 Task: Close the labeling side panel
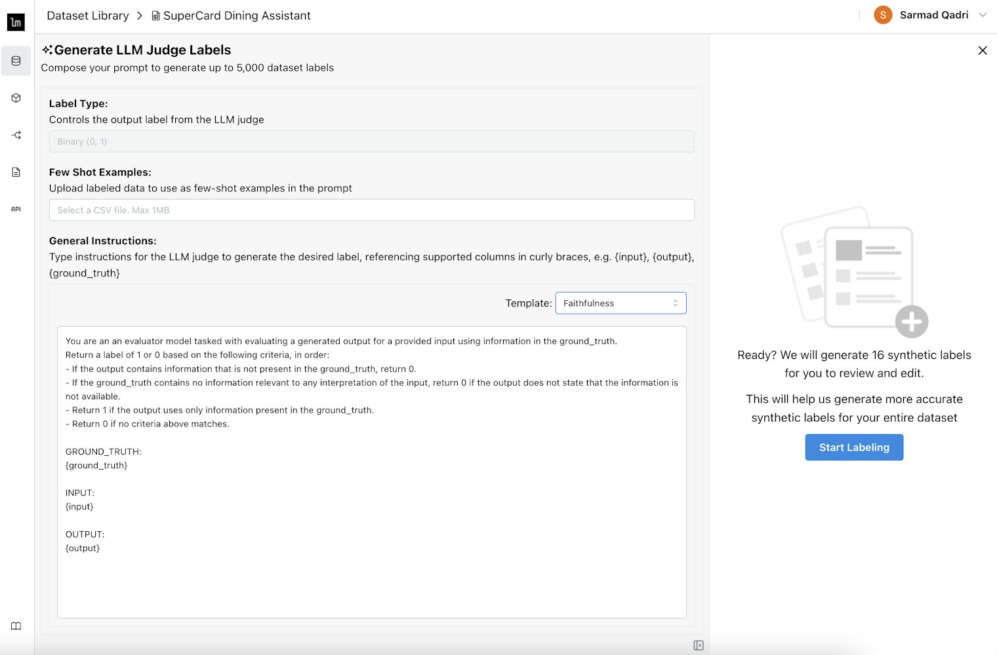tap(983, 50)
